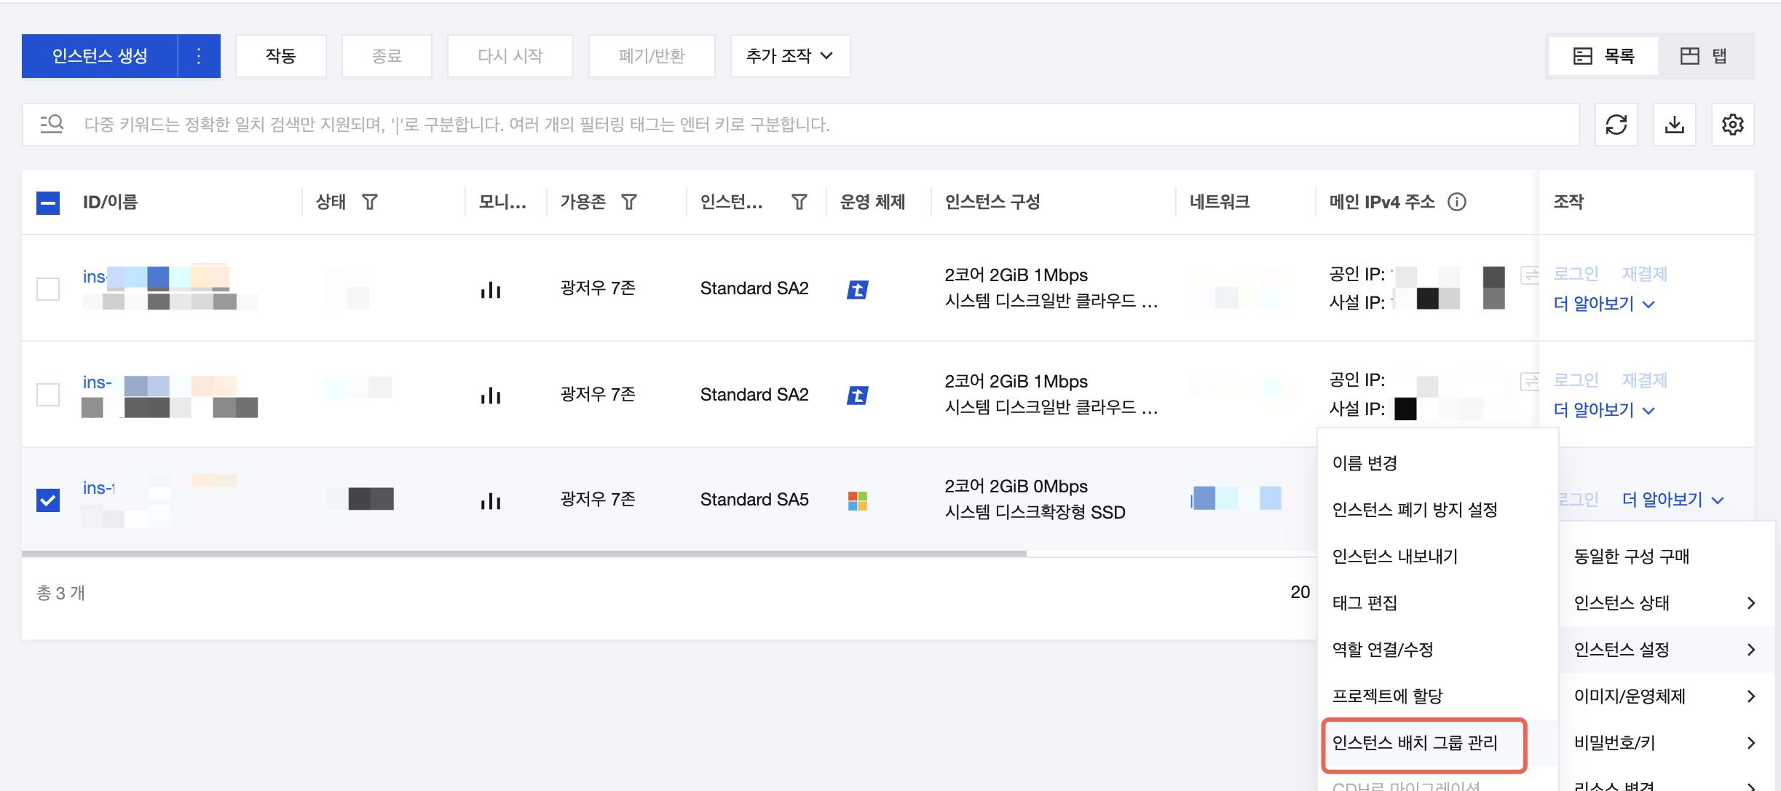Click the refresh list icon
This screenshot has width=1781, height=791.
coord(1616,125)
